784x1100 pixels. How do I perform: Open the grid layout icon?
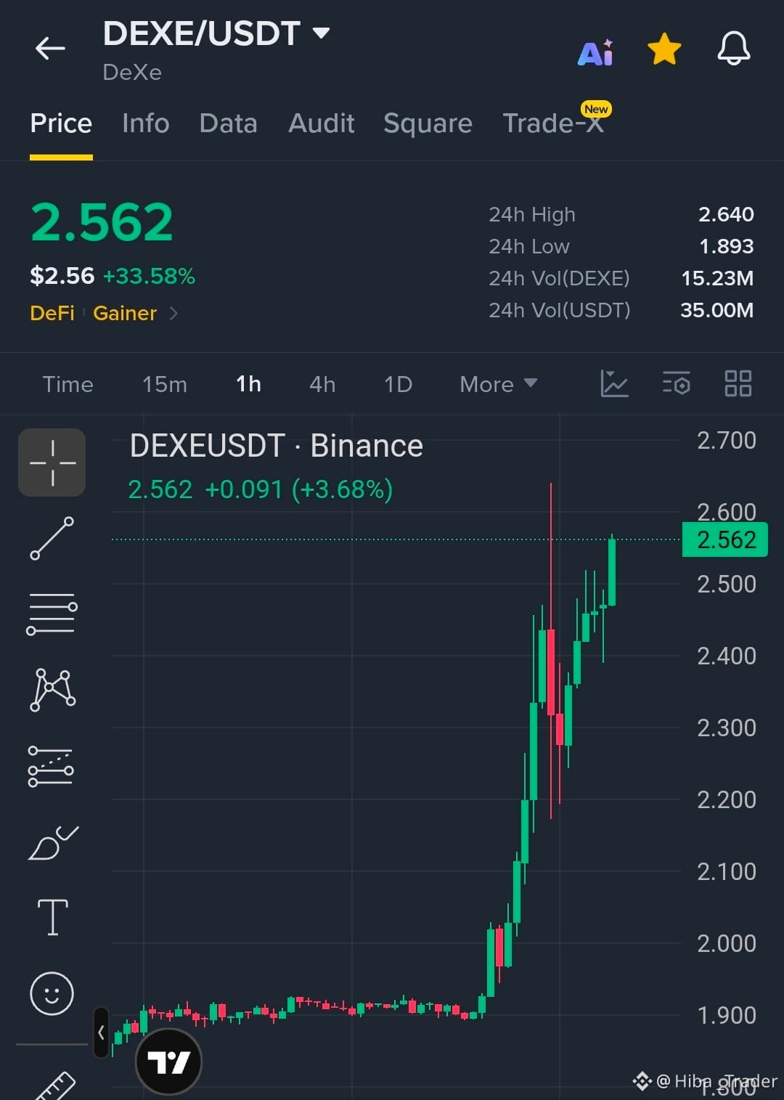[738, 383]
